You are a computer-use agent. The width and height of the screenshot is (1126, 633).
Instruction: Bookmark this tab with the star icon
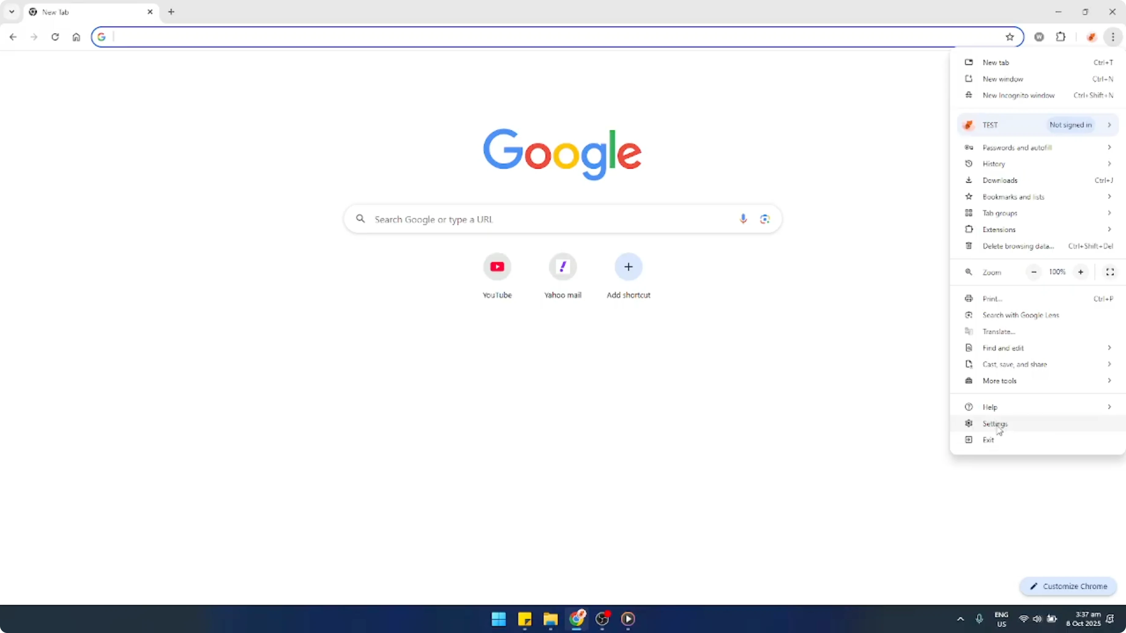point(1010,37)
